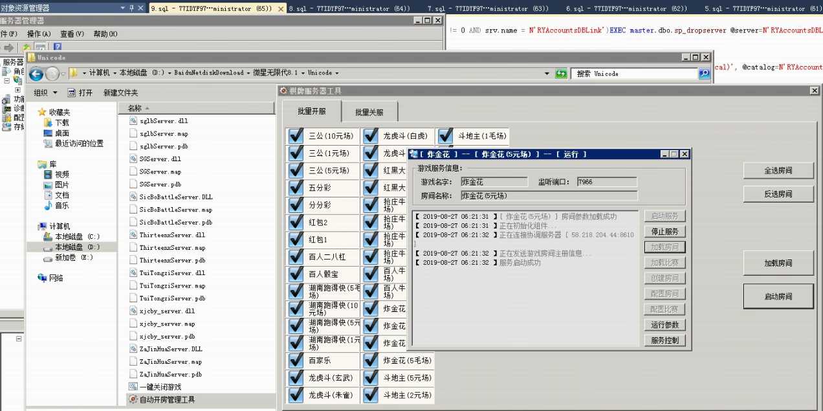The image size is (823, 411).
Task: Switch to the 批量开服 tab
Action: 312,111
